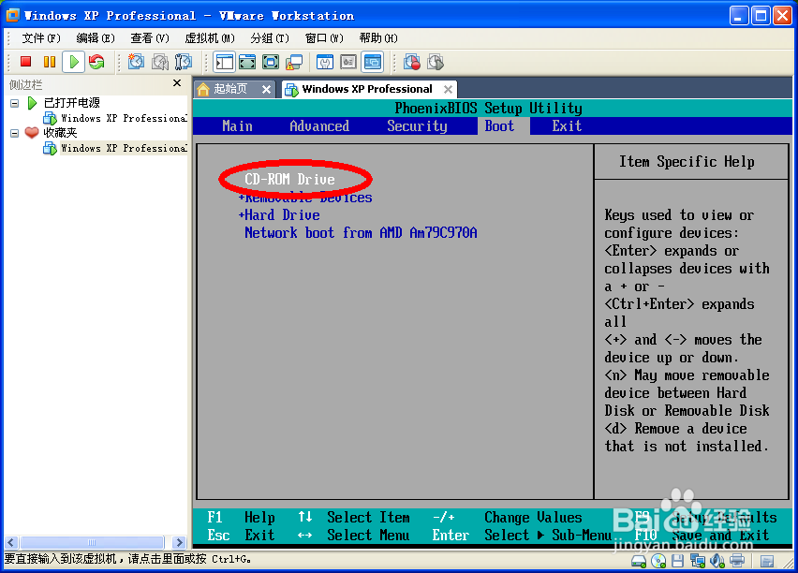Open the BIOS Main menu
Viewport: 798px width, 573px height.
pos(237,126)
